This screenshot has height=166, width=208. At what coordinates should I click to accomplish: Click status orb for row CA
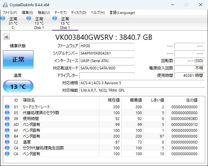(7, 154)
